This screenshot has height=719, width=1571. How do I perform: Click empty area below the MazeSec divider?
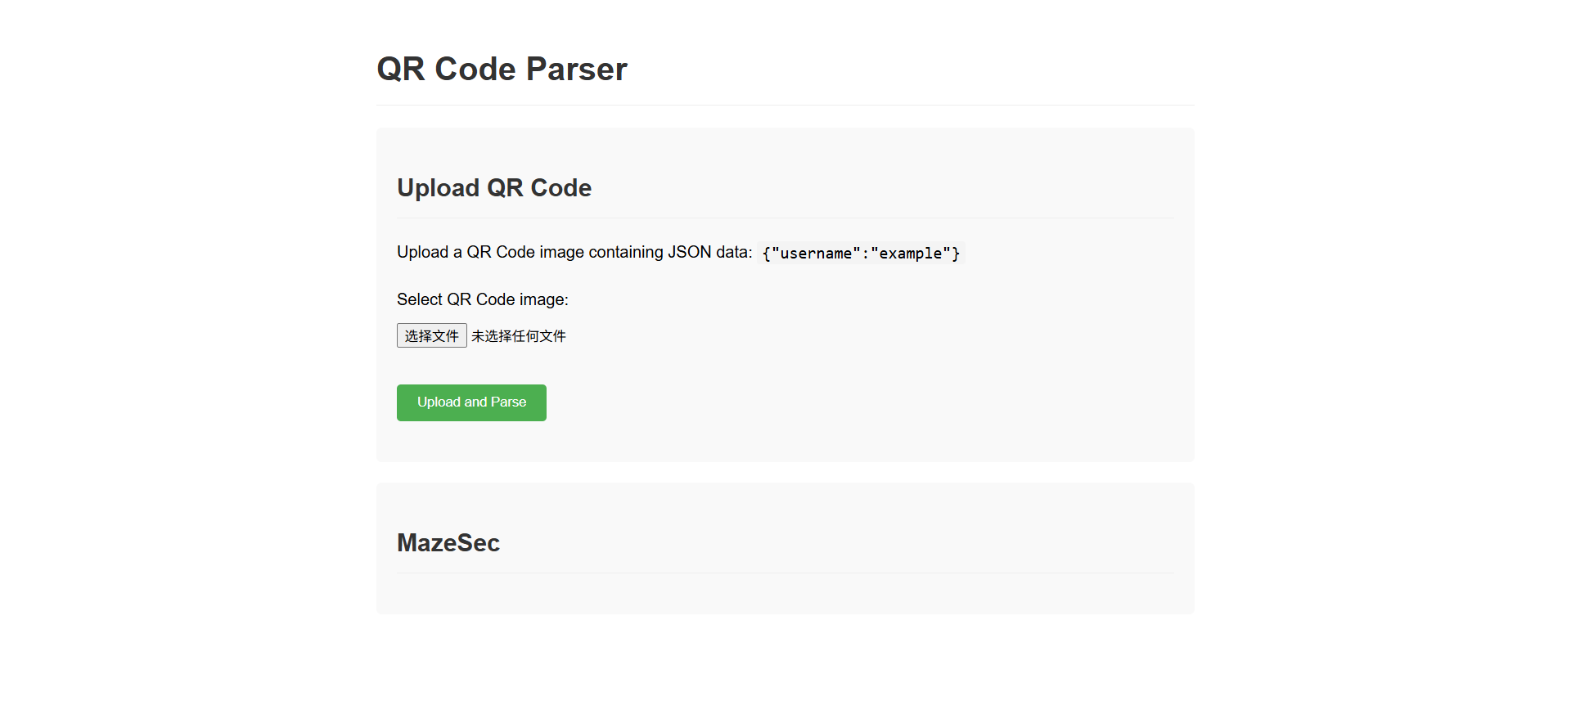(x=785, y=595)
